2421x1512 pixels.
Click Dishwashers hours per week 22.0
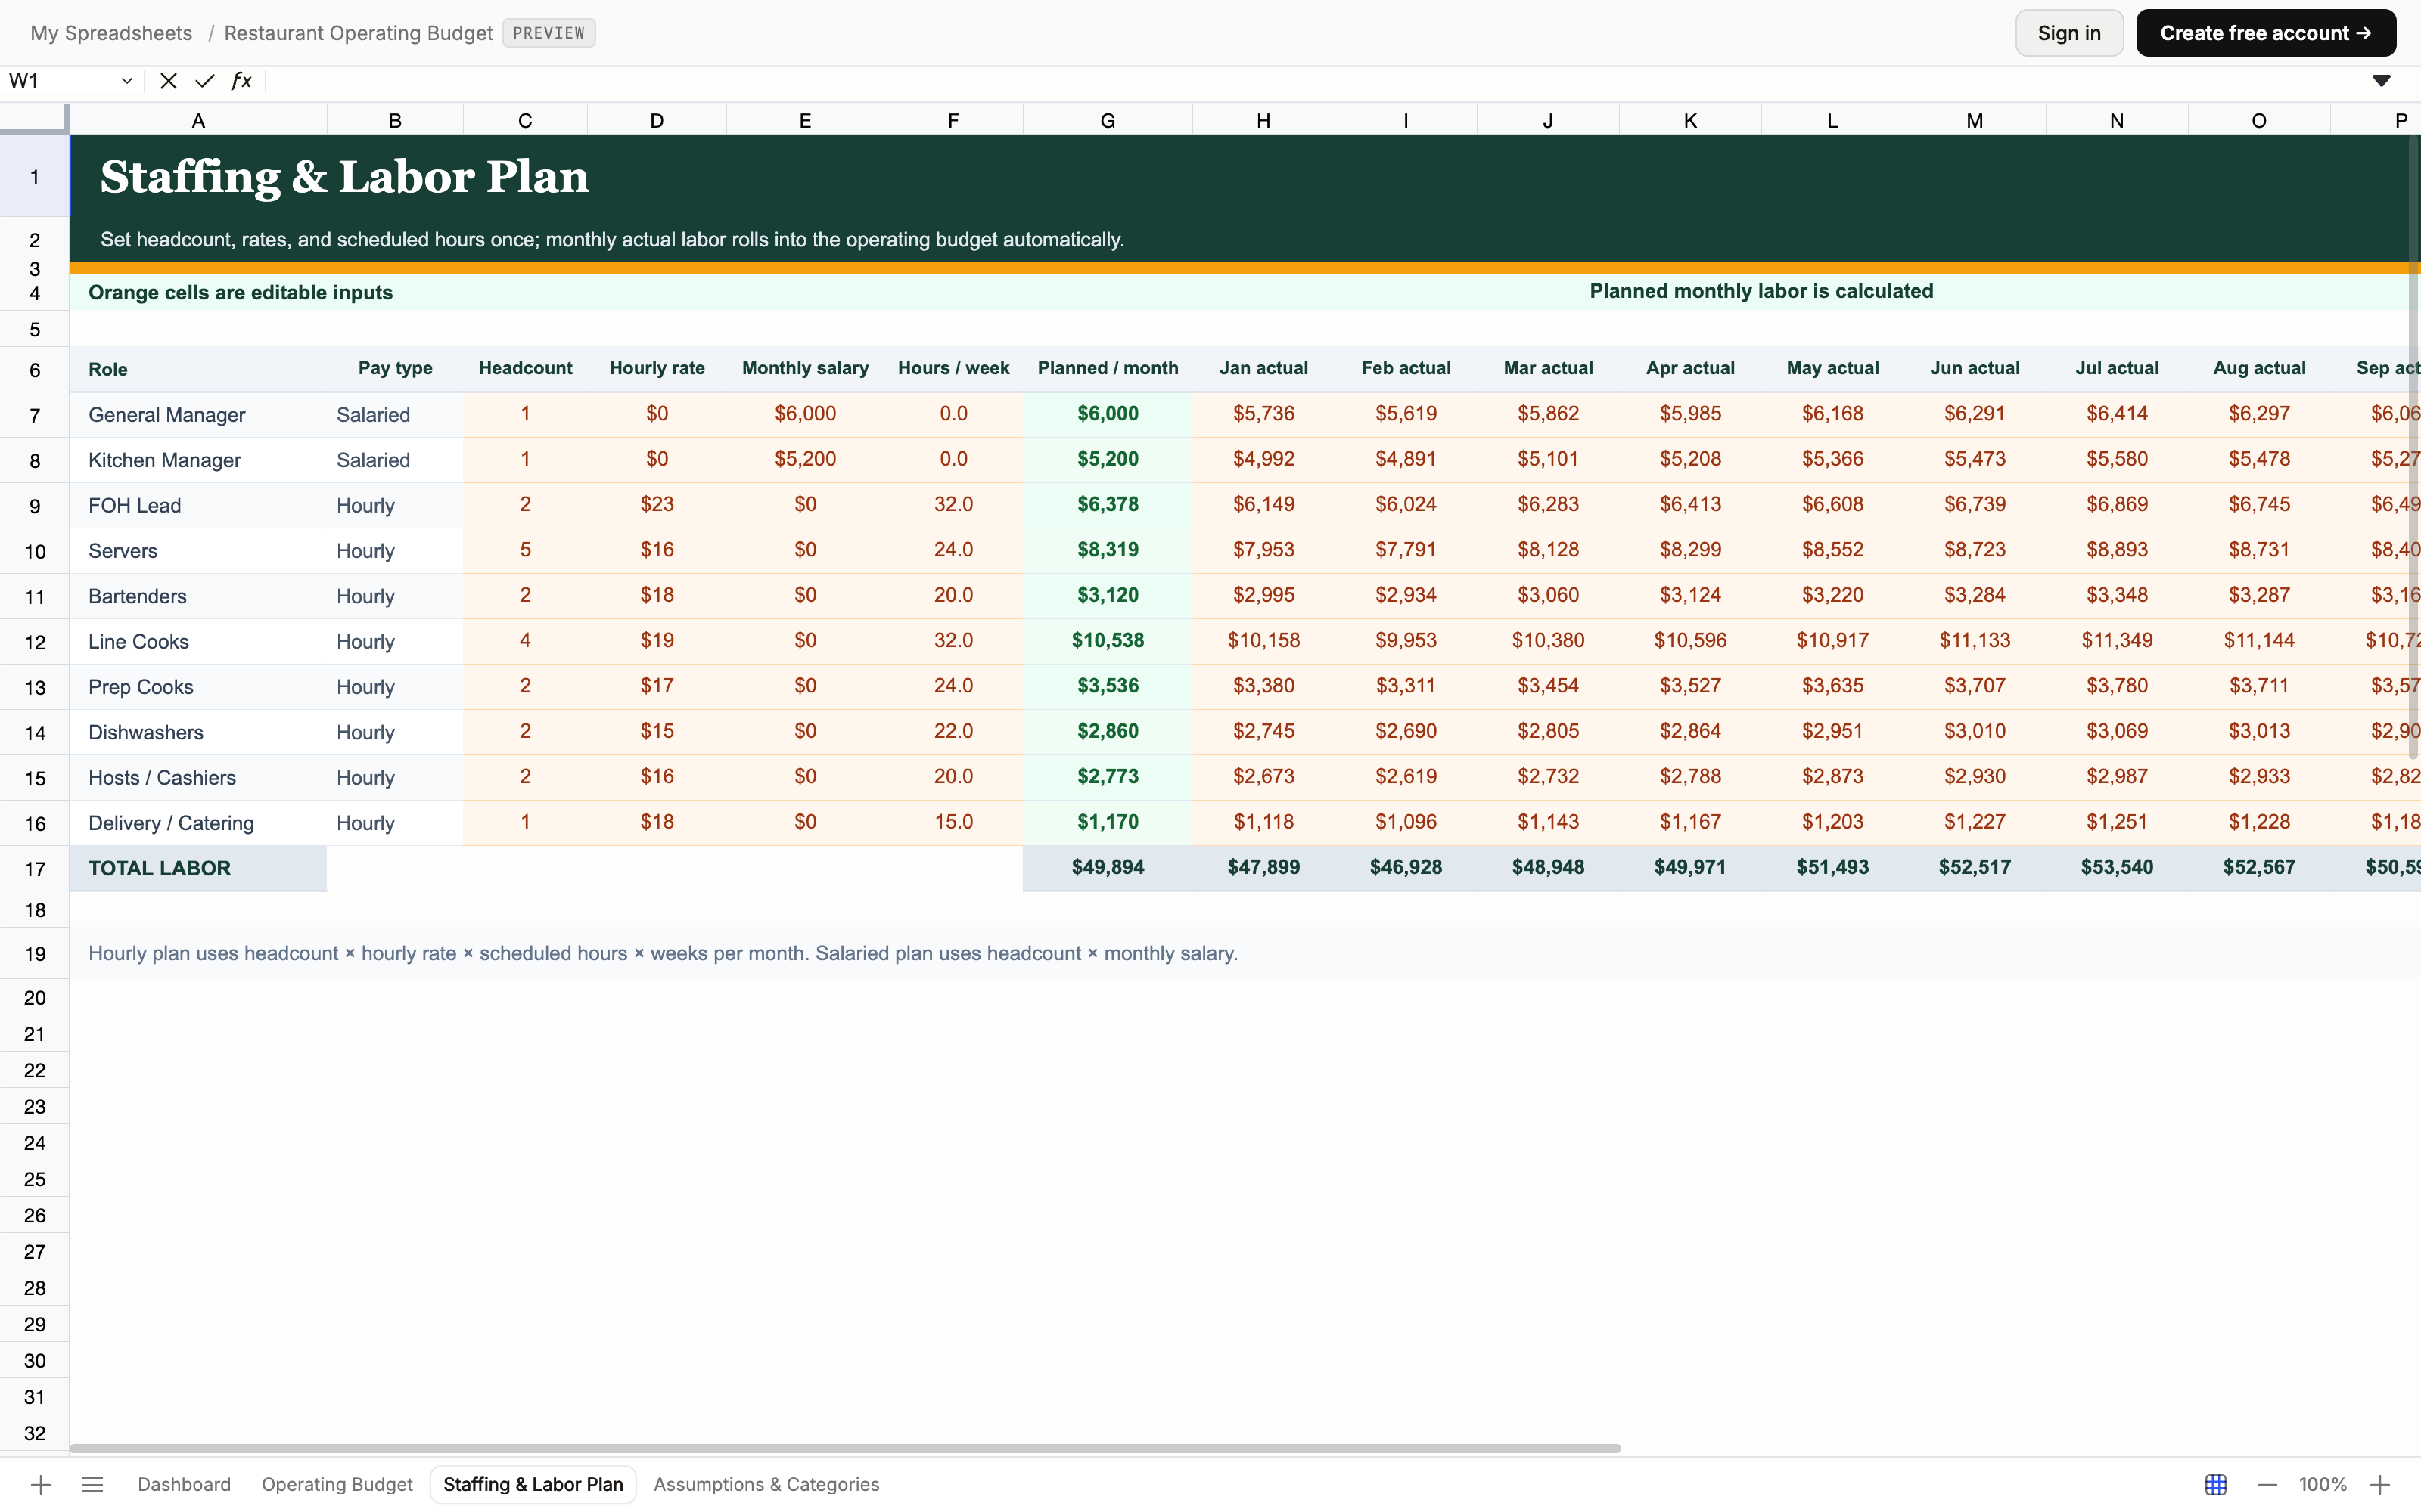click(953, 732)
